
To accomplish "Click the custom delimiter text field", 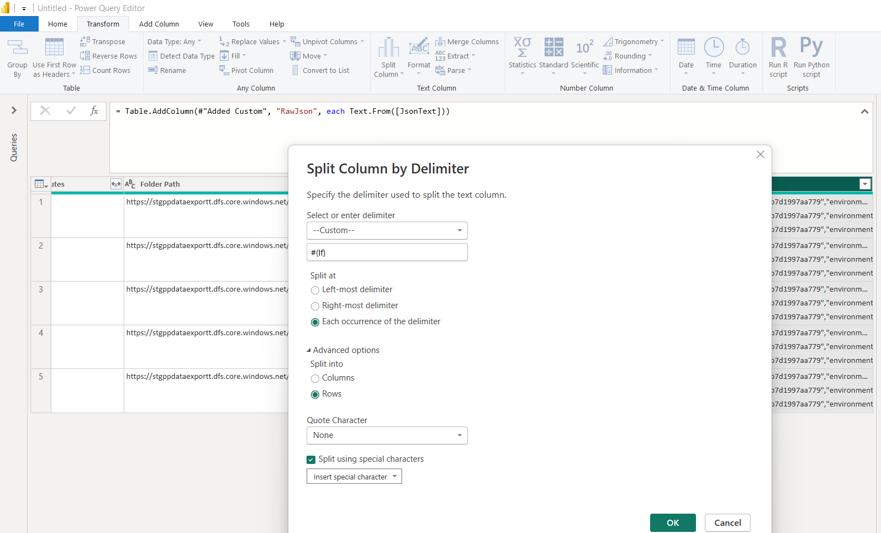I will [x=387, y=252].
